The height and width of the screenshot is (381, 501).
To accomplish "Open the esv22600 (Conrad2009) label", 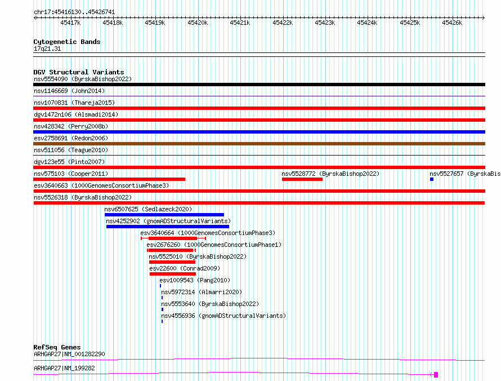I will [185, 268].
